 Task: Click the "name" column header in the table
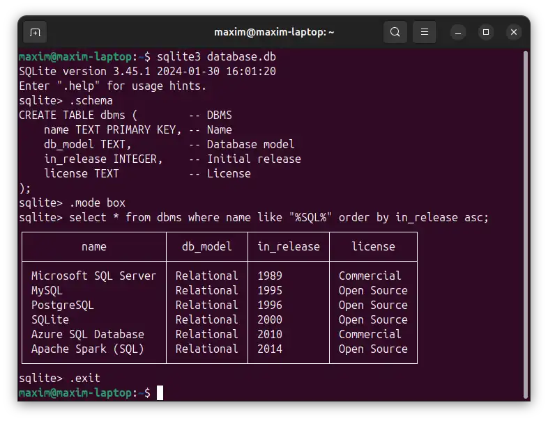click(x=94, y=246)
